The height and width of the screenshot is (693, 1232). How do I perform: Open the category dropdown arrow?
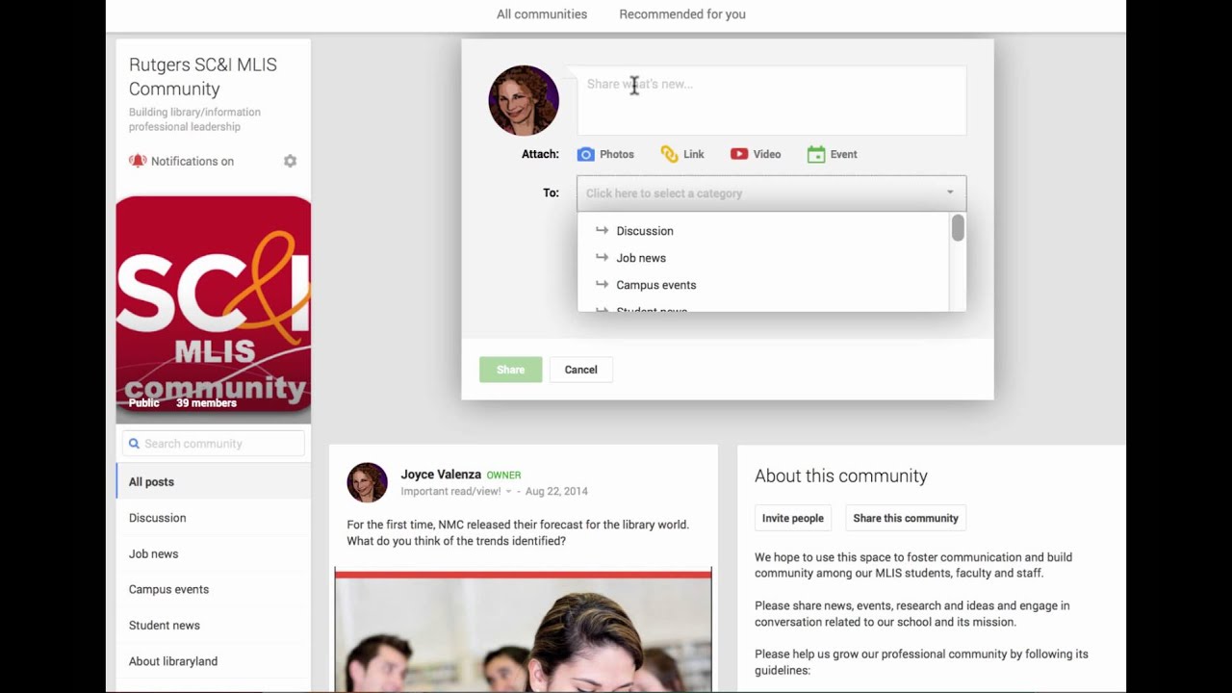point(949,192)
